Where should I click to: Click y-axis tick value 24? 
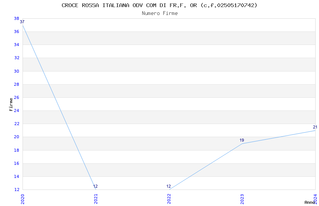[x=17, y=110]
